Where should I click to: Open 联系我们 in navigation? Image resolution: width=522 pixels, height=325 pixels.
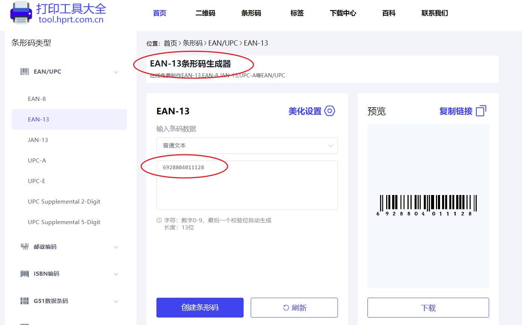point(435,13)
